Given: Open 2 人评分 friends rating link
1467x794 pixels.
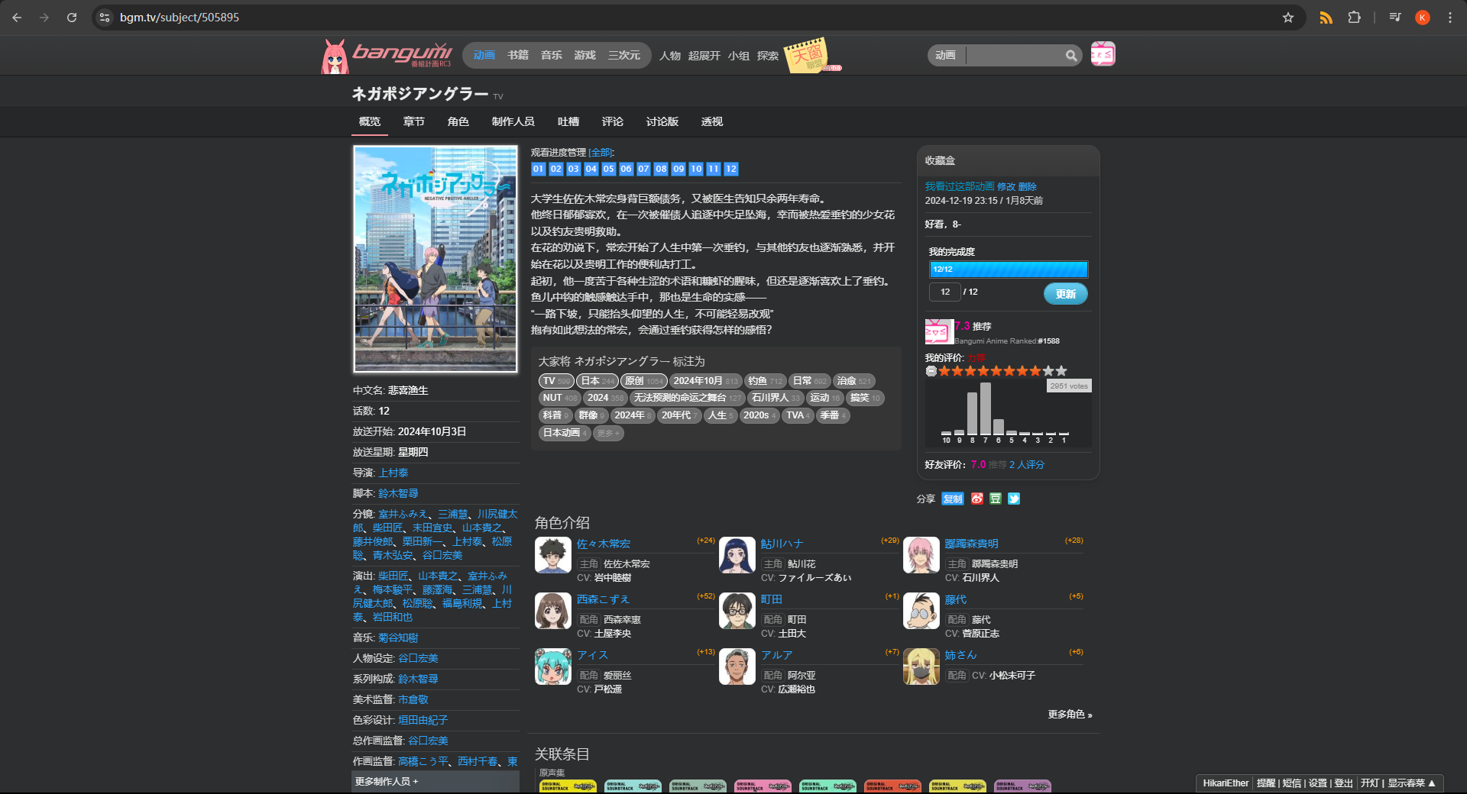Looking at the screenshot, I should pos(1027,465).
